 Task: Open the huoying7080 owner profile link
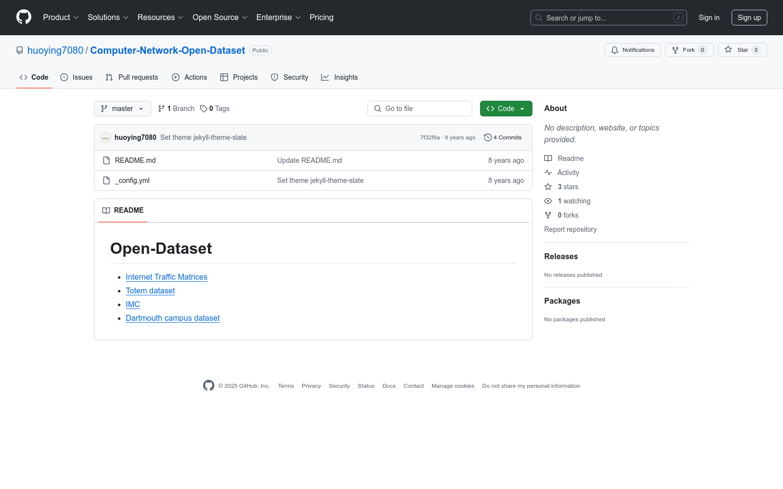click(x=55, y=50)
